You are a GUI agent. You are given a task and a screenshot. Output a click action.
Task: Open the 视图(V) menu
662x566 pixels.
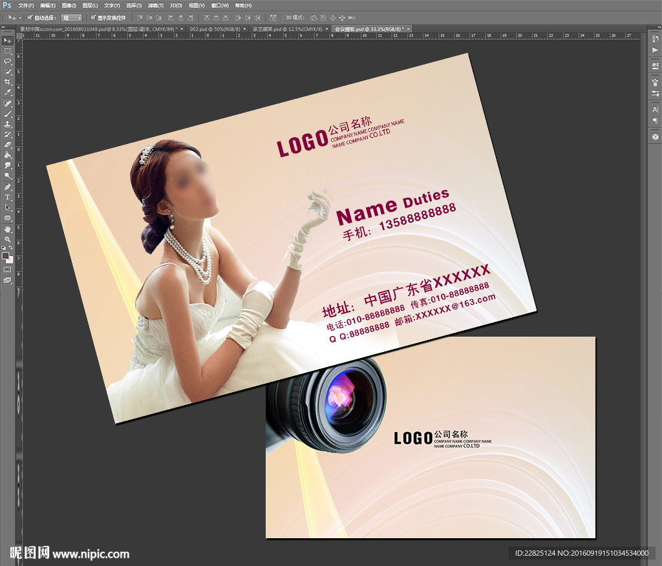pyautogui.click(x=197, y=5)
